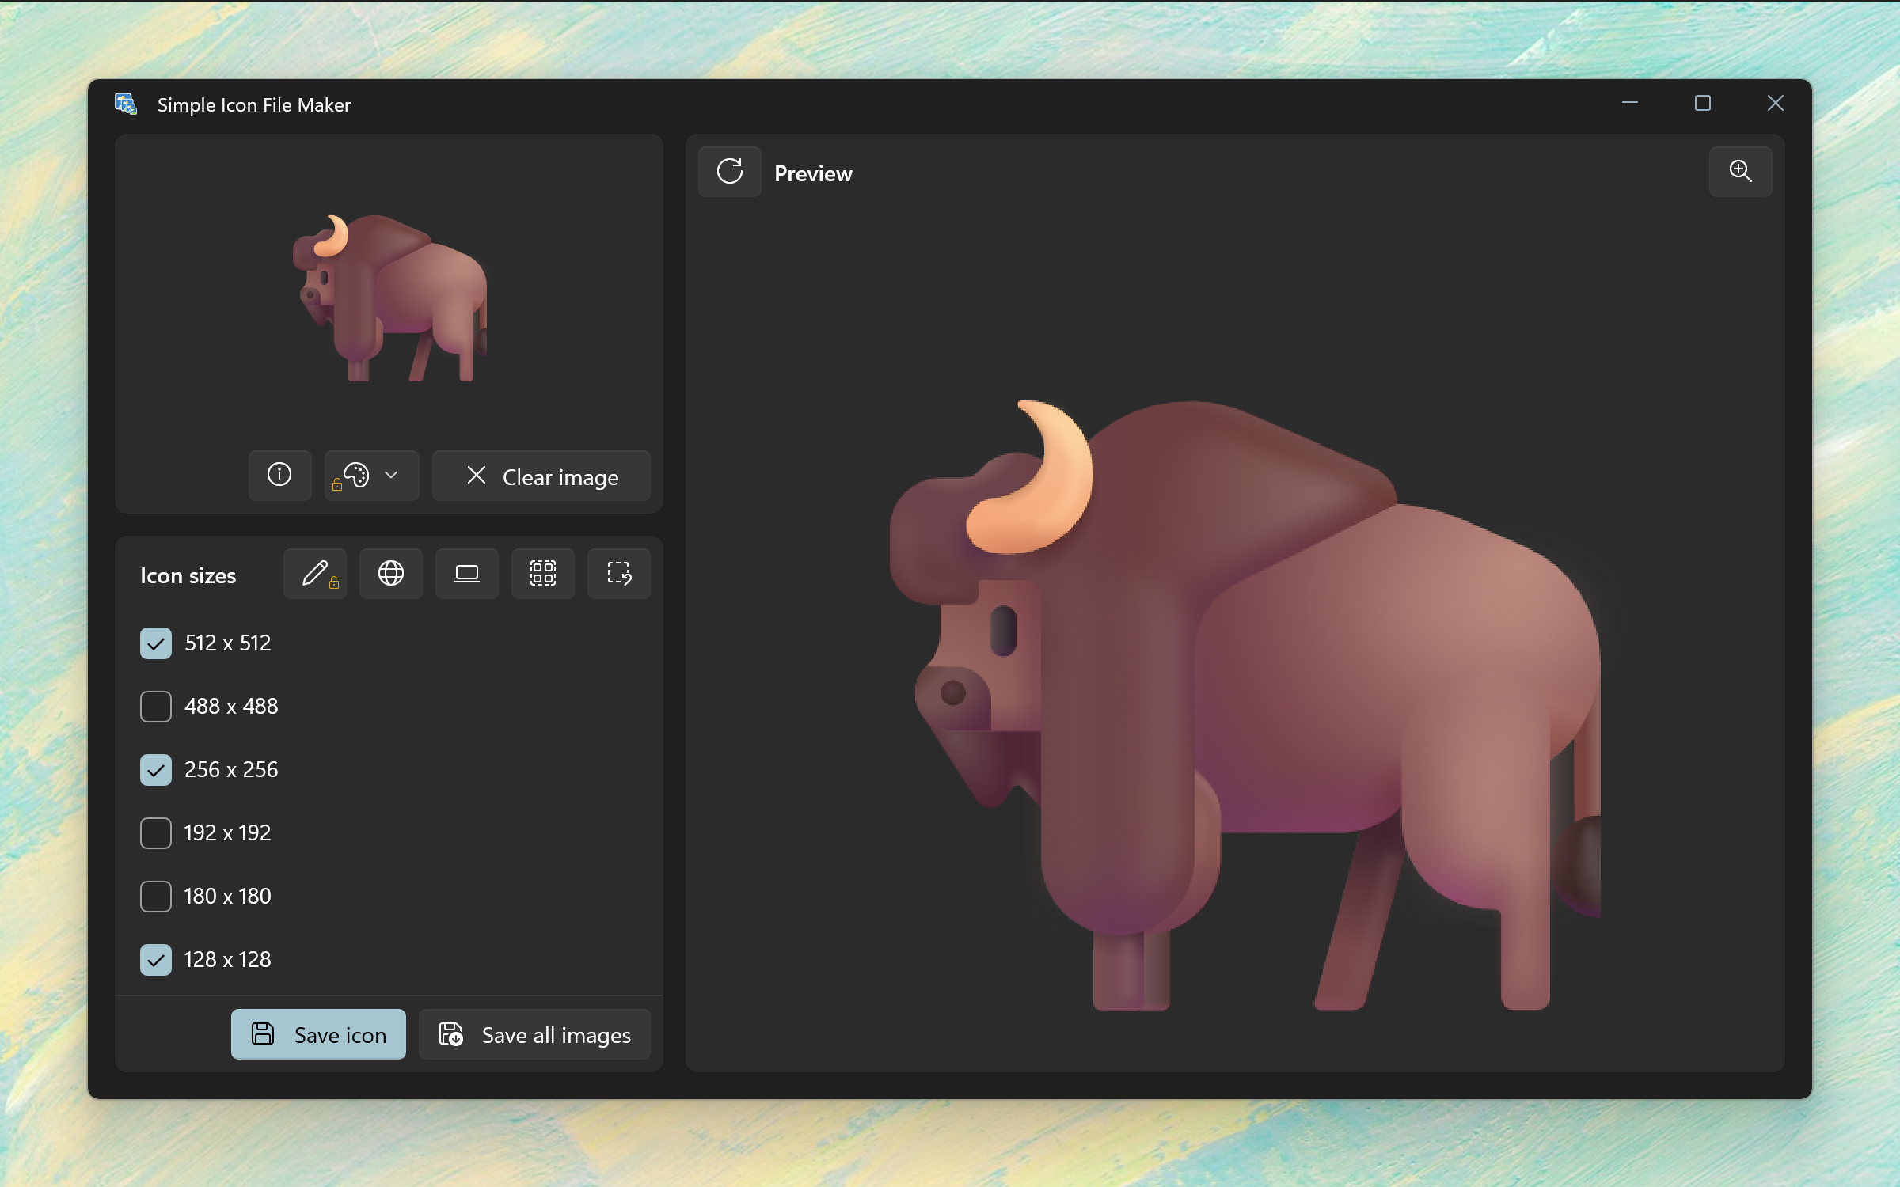
Task: Click the edit icon sizes pencil icon
Action: (315, 574)
